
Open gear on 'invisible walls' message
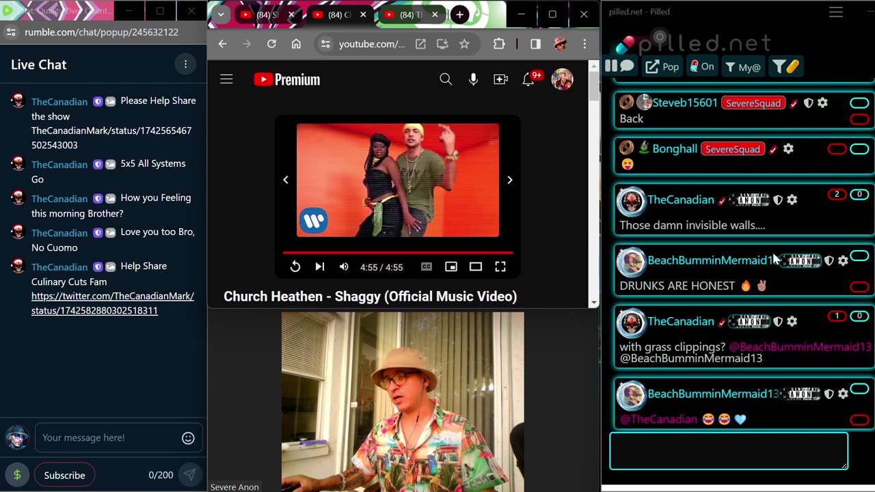pyautogui.click(x=792, y=200)
